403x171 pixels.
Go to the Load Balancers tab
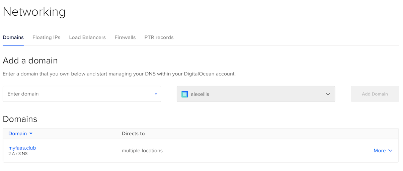(x=87, y=37)
